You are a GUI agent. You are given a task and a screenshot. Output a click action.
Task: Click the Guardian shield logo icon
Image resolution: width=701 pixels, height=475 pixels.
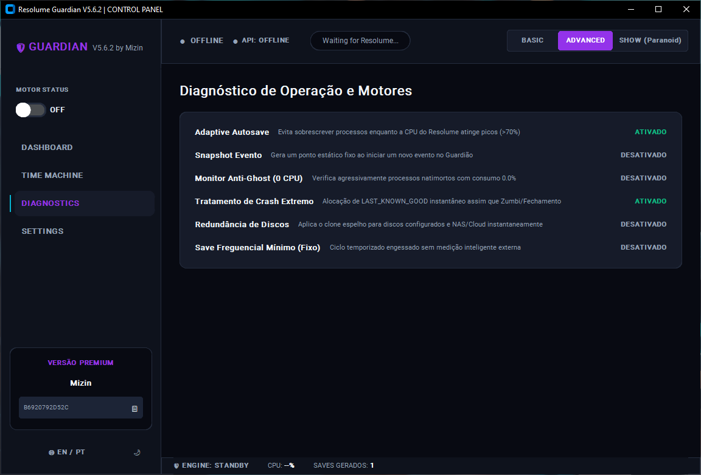21,47
